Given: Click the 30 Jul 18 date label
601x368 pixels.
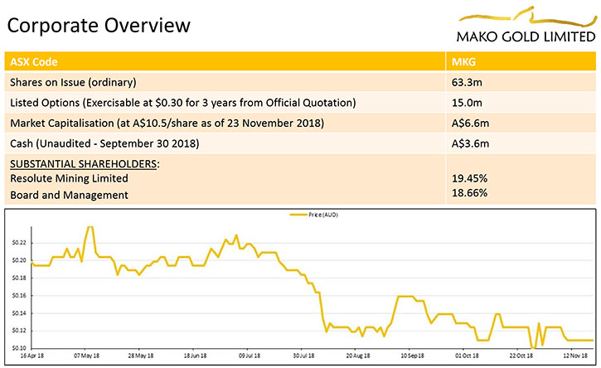Looking at the screenshot, I should [303, 356].
